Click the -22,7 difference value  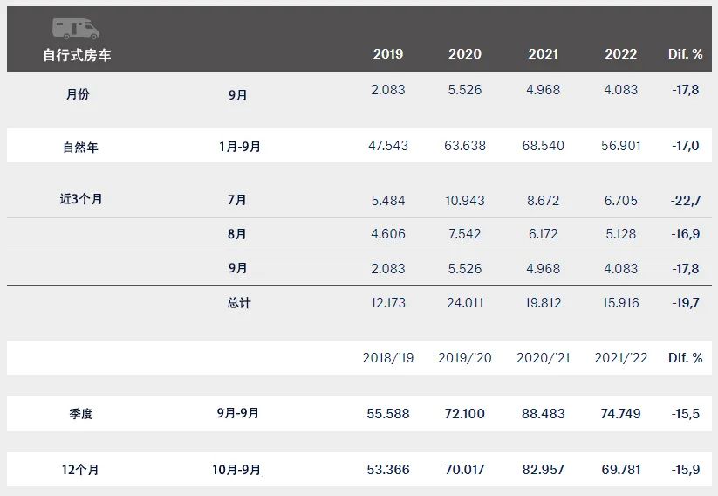(x=686, y=200)
